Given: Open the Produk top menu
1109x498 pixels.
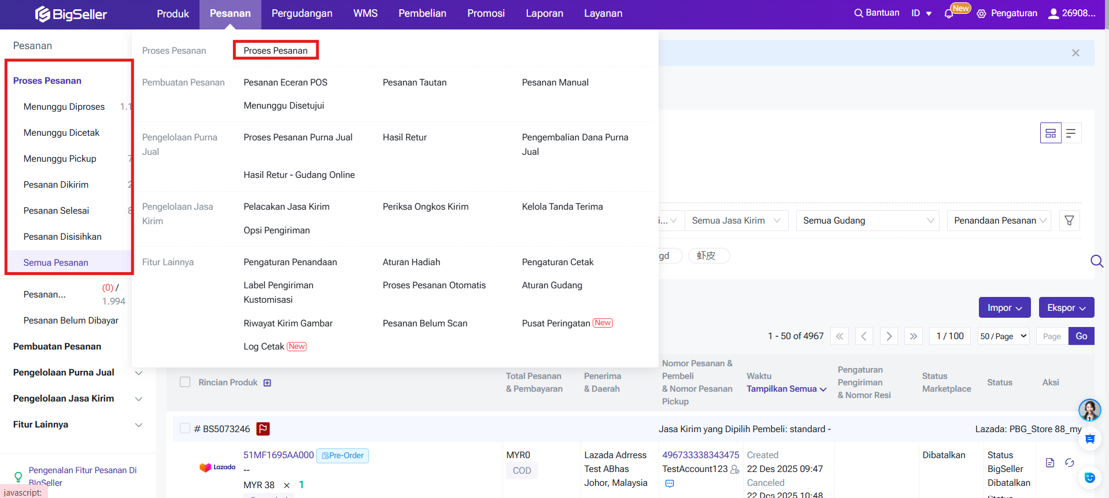Looking at the screenshot, I should pyautogui.click(x=173, y=14).
